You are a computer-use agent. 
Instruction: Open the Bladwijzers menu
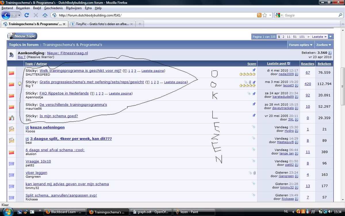click(x=74, y=8)
